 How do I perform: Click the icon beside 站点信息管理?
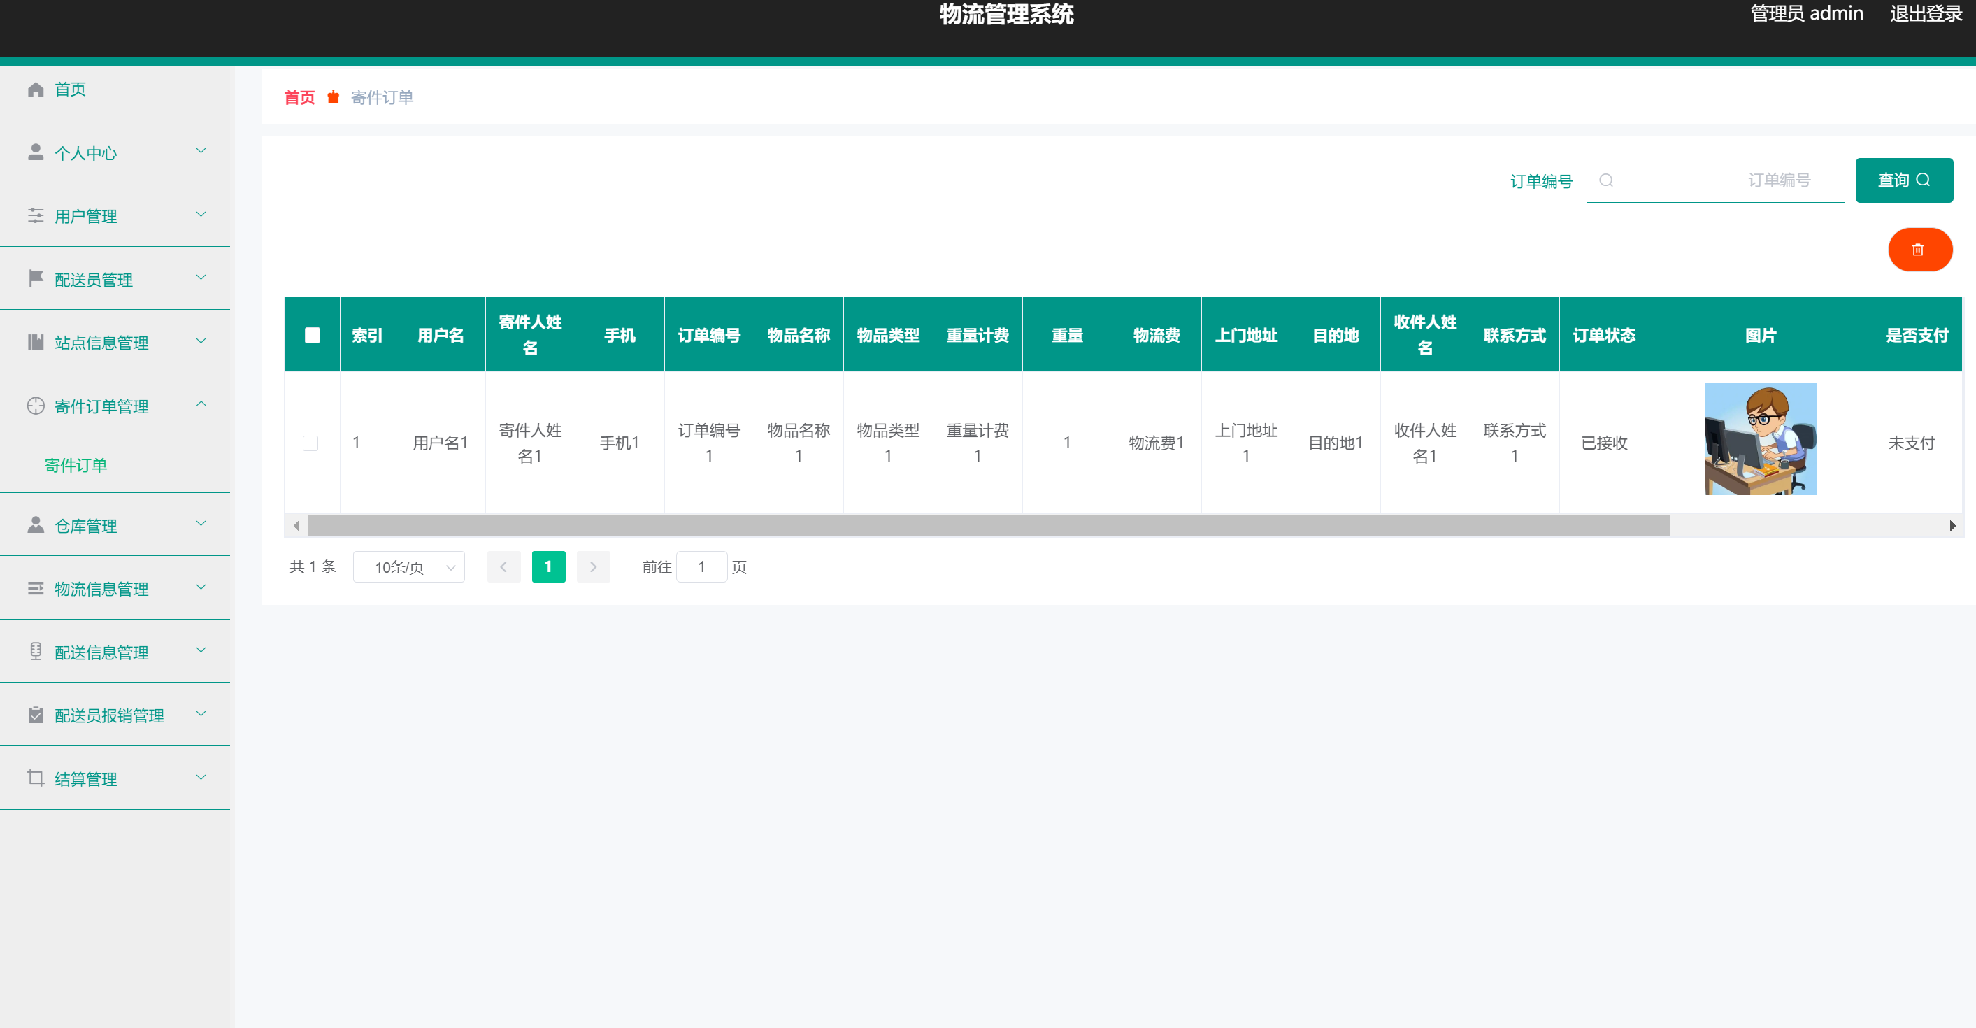[35, 342]
